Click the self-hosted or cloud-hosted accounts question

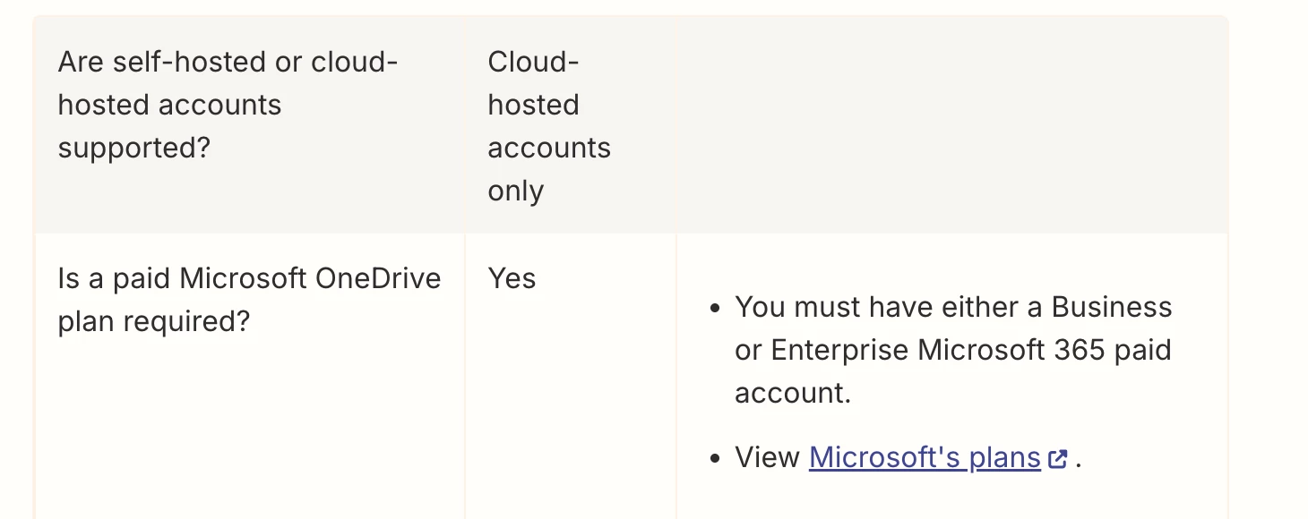tap(228, 105)
